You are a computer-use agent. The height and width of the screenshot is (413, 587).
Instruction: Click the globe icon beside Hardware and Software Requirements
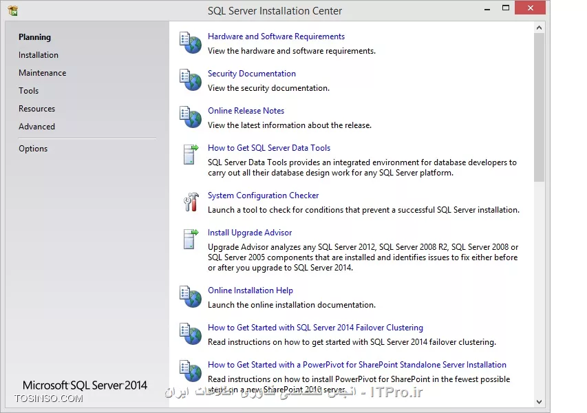[191, 43]
